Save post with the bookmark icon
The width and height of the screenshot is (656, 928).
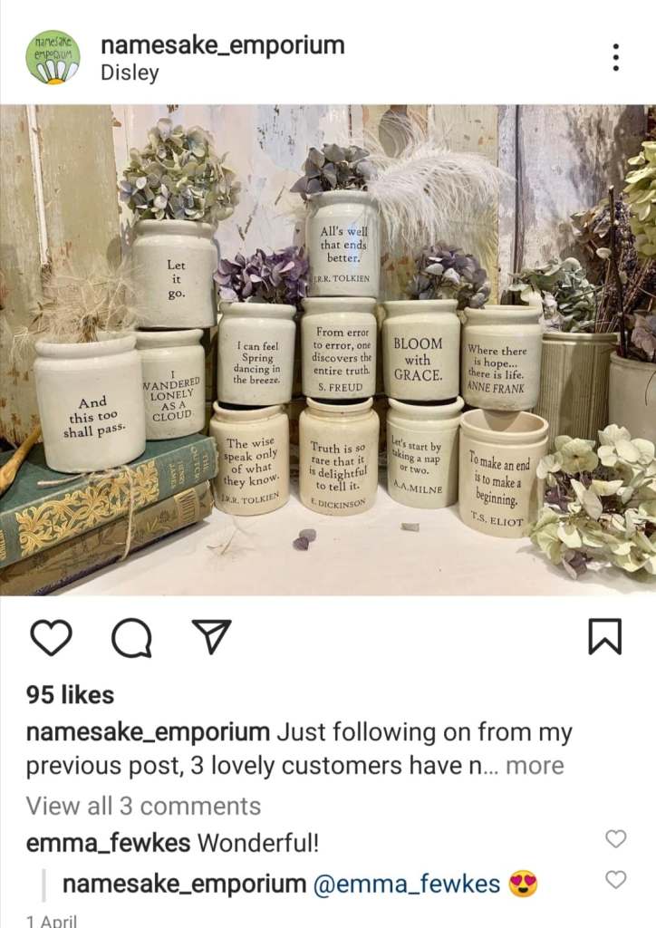(605, 636)
